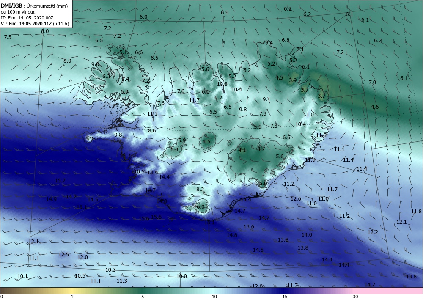Click the map value '8.6'

pos(152,131)
